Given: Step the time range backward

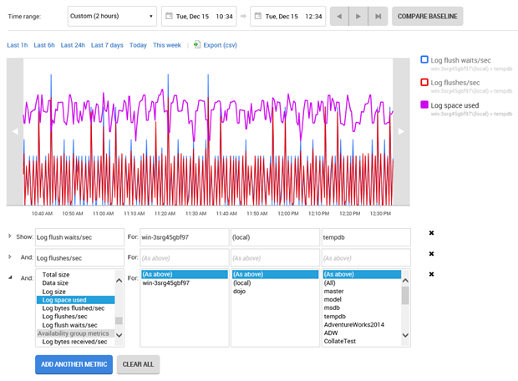Looking at the screenshot, I should click(x=340, y=16).
